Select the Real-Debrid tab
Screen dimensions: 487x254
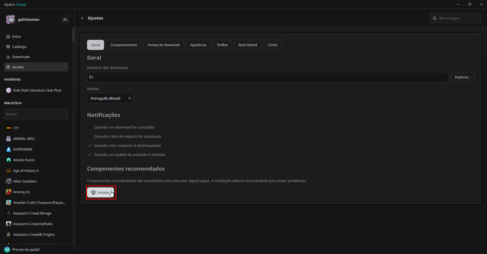(248, 45)
